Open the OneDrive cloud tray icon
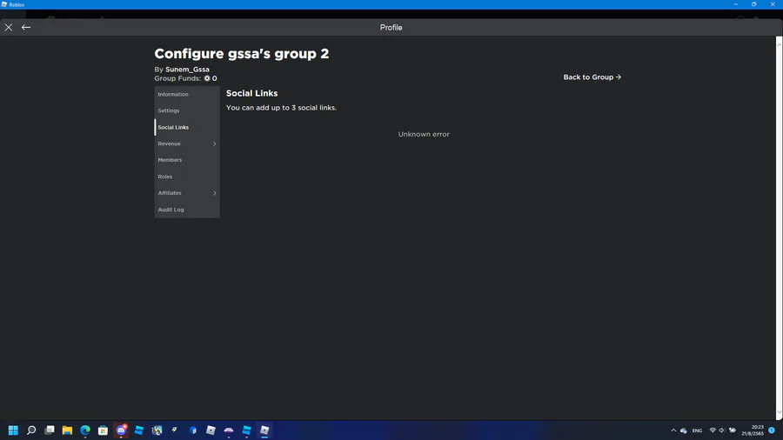783x440 pixels. coord(684,430)
